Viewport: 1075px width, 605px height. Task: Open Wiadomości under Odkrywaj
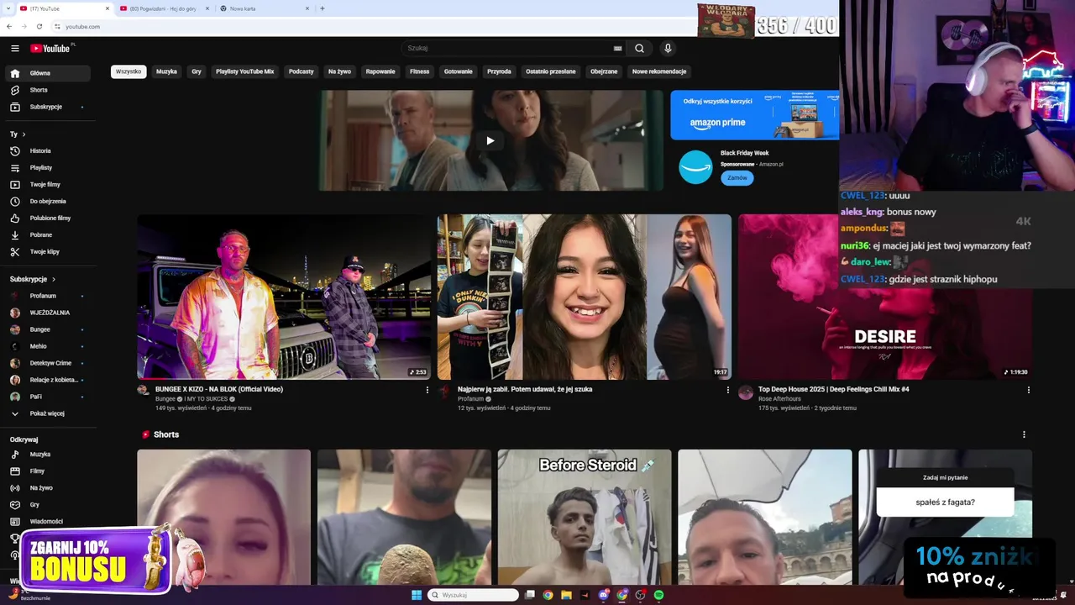(49, 522)
